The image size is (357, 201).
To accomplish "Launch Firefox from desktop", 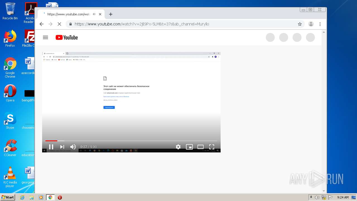I will point(10,39).
